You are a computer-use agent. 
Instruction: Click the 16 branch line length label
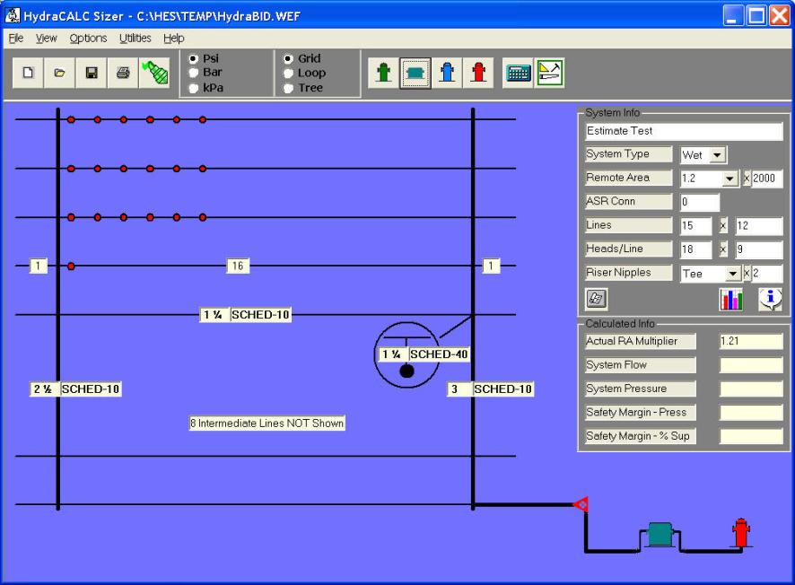(x=238, y=266)
